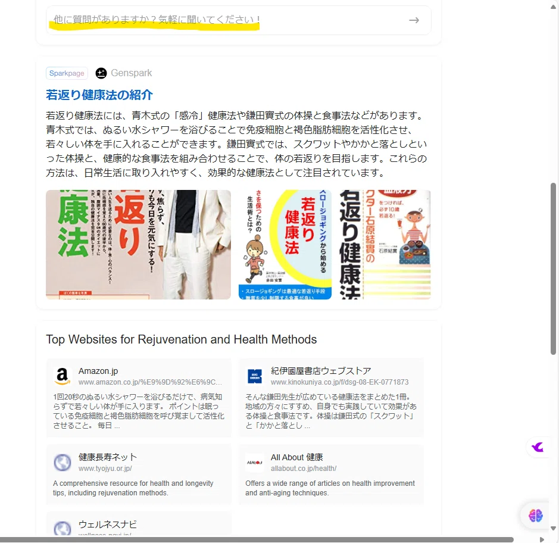Click the All About logo icon
The width and height of the screenshot is (559, 543).
255,463
